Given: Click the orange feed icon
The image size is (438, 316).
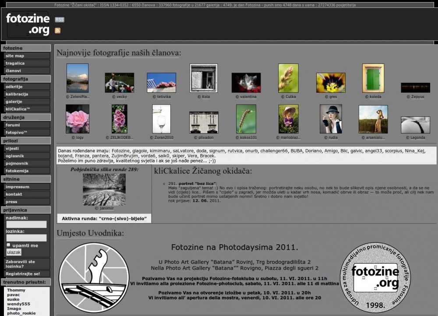Looking at the screenshot, I should [57, 31].
